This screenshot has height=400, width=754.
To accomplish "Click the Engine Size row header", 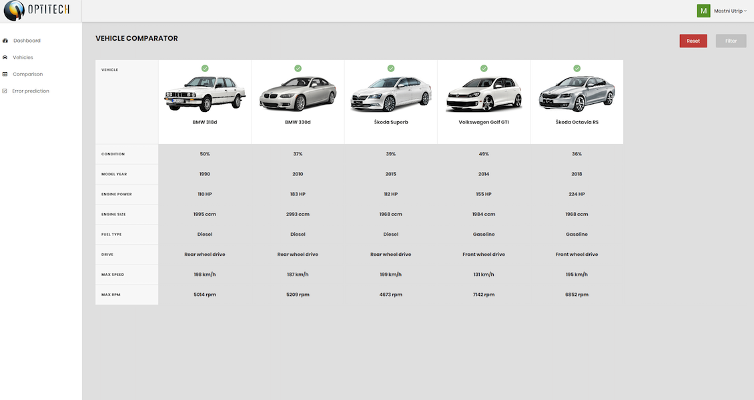I will [127, 215].
